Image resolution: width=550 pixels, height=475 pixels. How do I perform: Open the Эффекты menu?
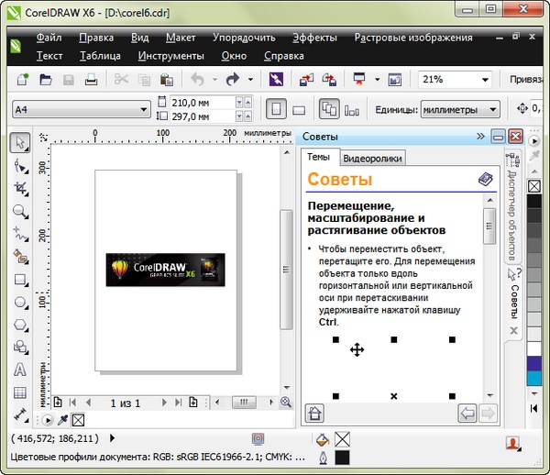[314, 38]
